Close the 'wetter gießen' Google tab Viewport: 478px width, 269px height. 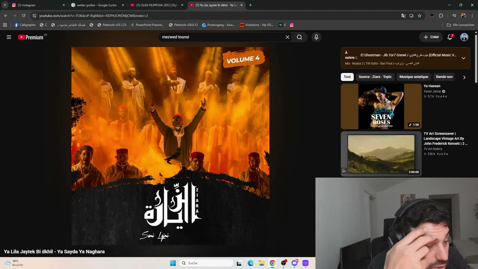[123, 5]
